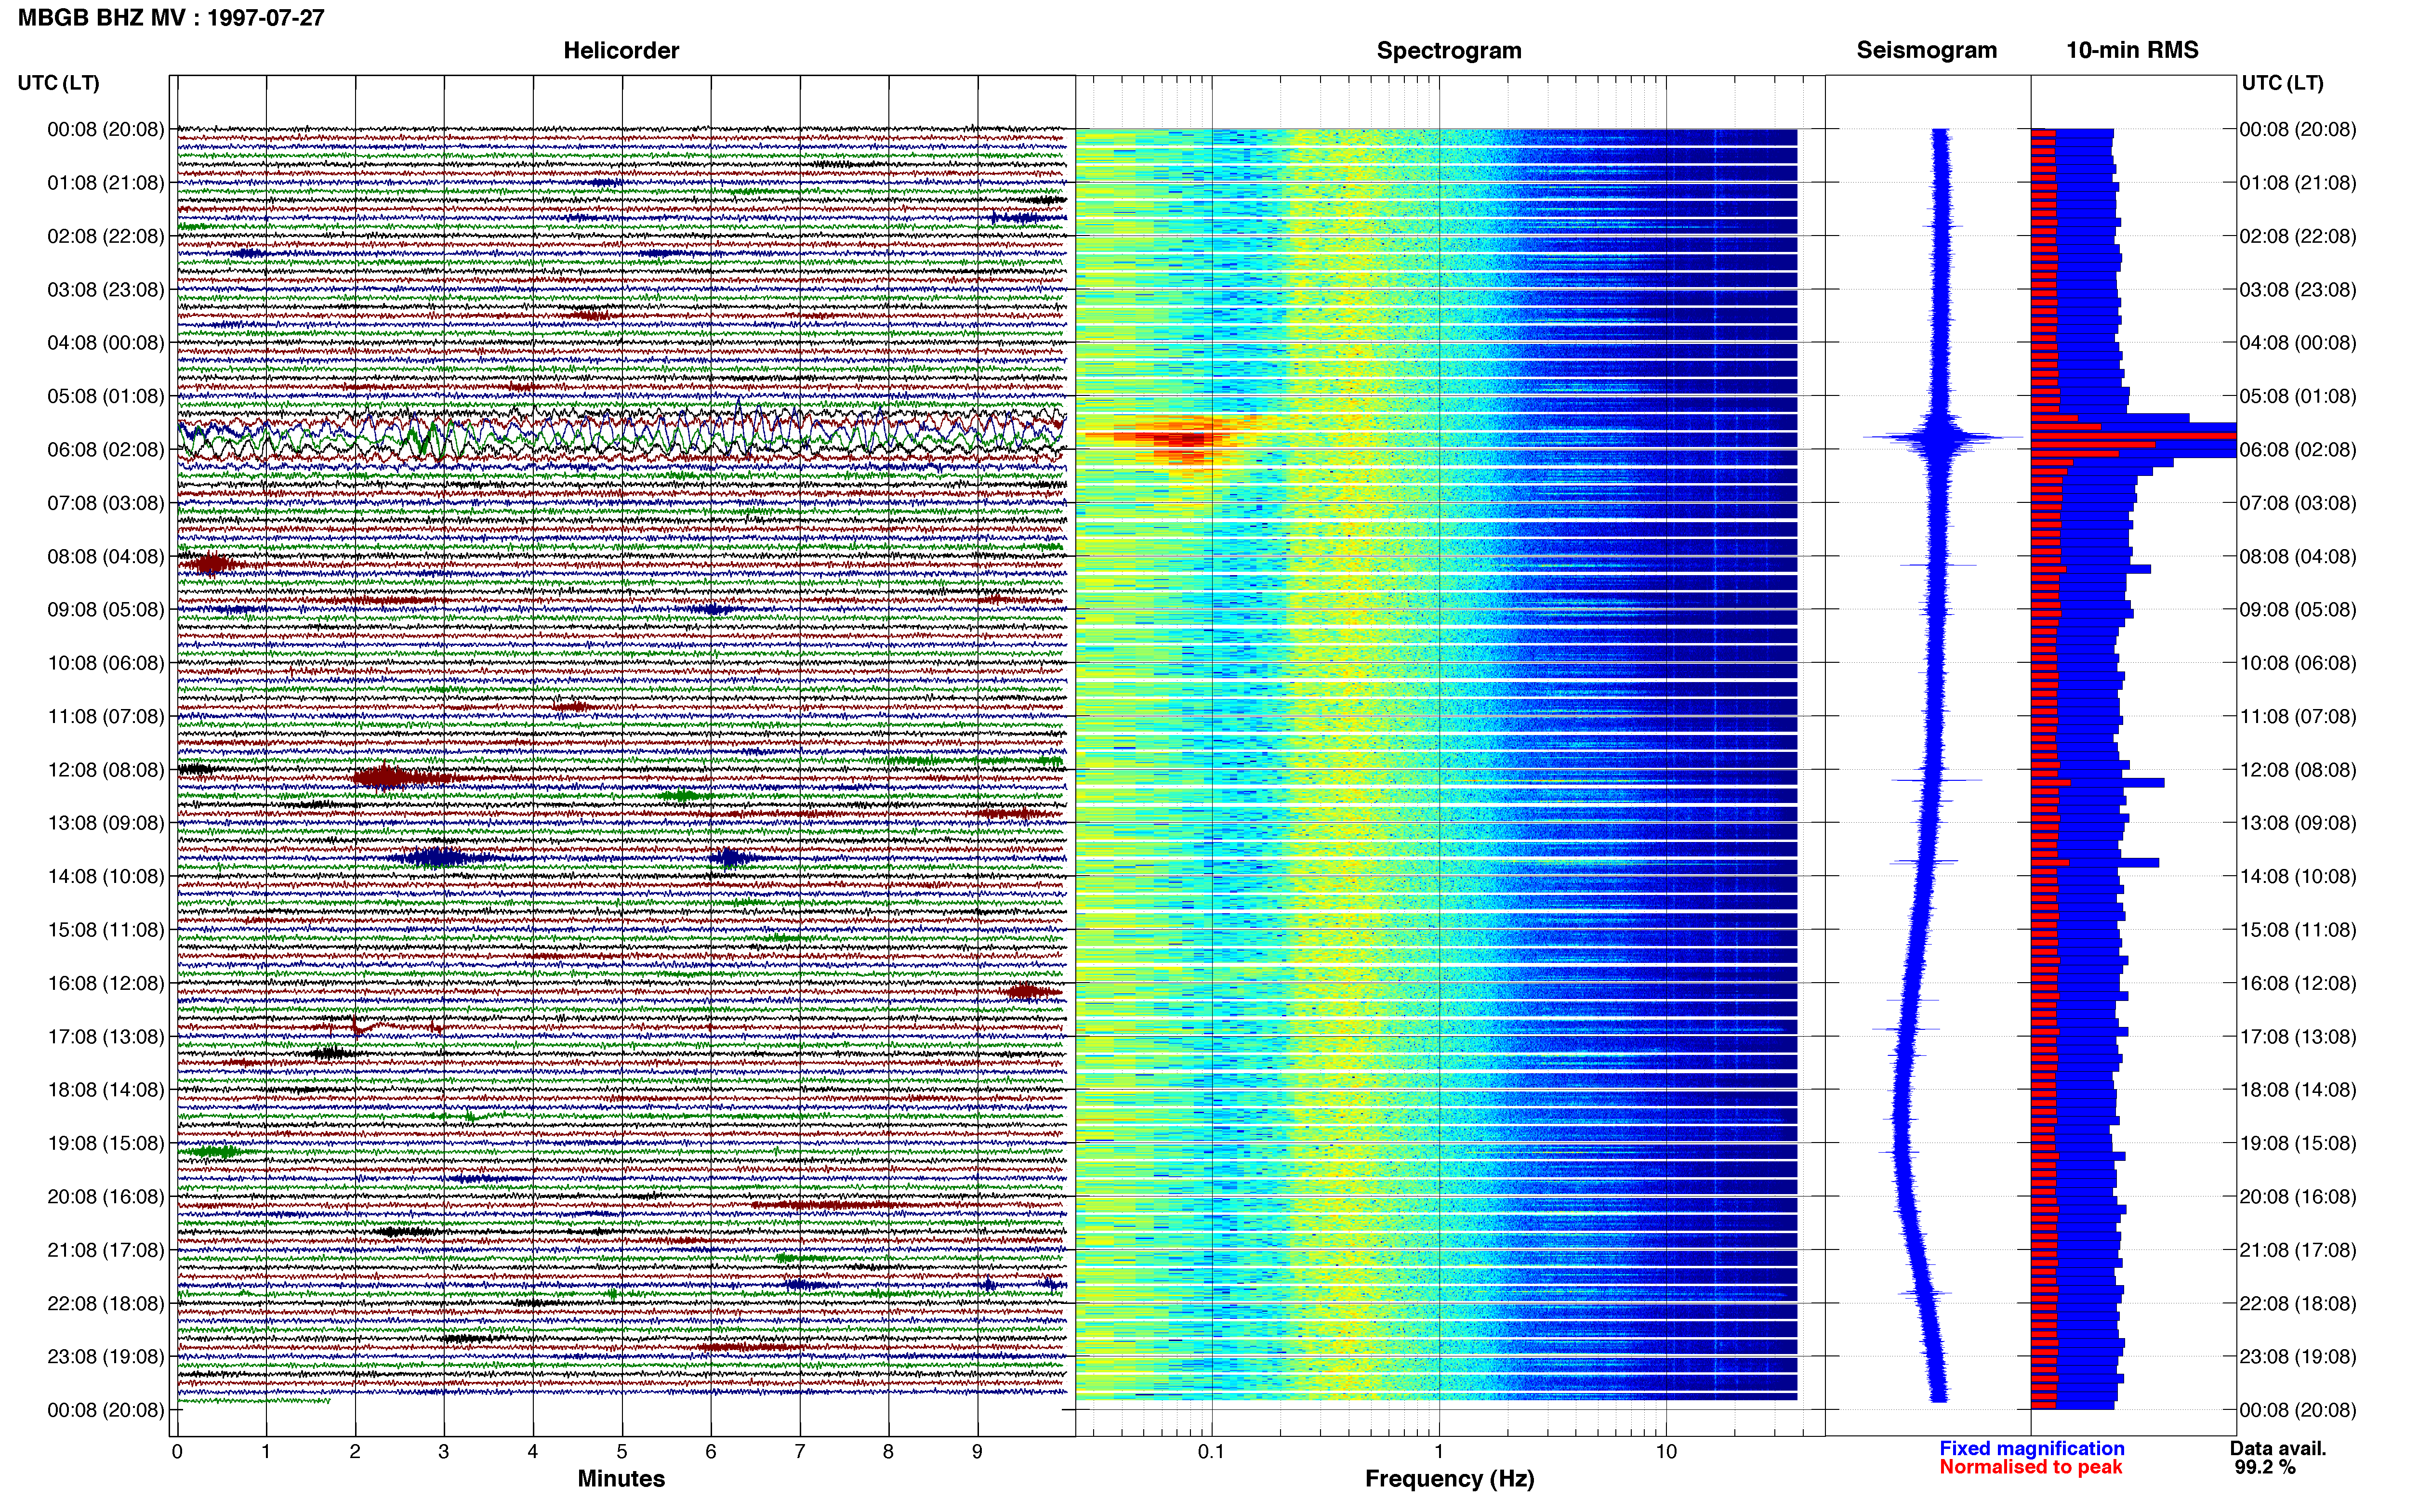Click left time label '23:08 (19:08)'

[x=106, y=1357]
